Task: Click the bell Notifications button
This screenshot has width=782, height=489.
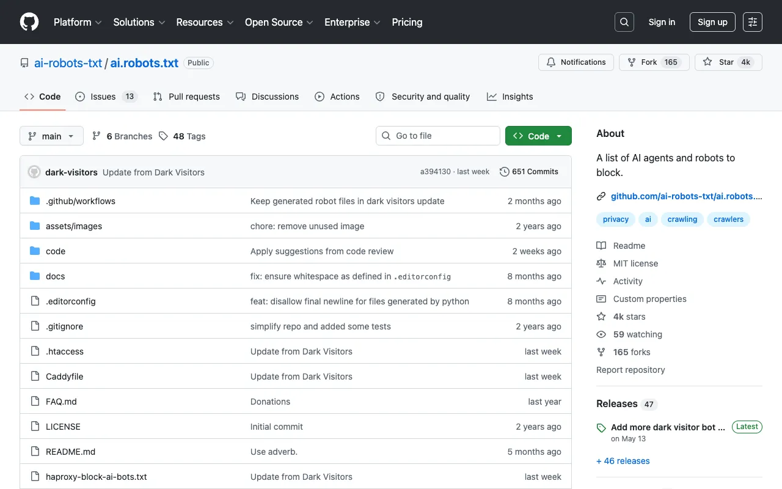Action: pos(576,62)
